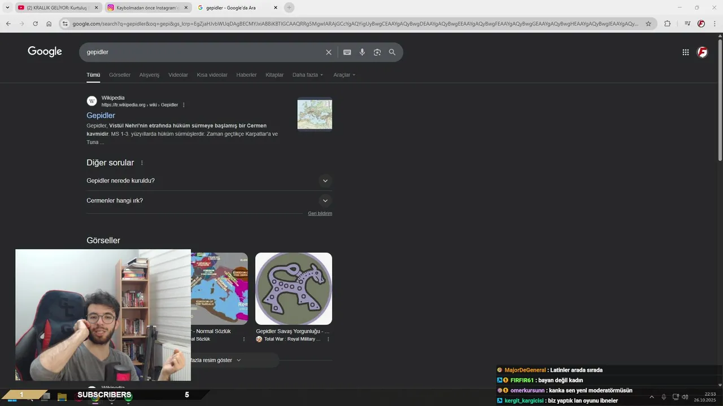Viewport: 723px width, 406px height.
Task: Open the tab search dropdown arrow
Action: click(7, 7)
